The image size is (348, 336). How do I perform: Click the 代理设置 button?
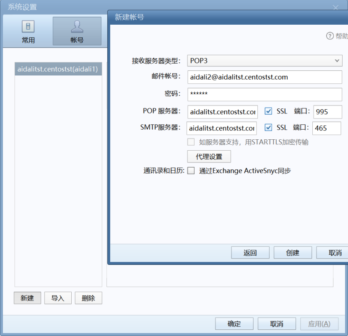(x=209, y=156)
